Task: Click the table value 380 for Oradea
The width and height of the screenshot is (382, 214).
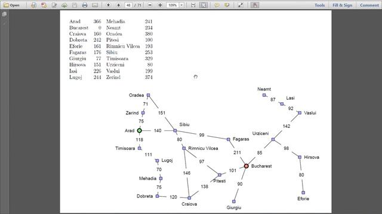Action: pyautogui.click(x=149, y=34)
